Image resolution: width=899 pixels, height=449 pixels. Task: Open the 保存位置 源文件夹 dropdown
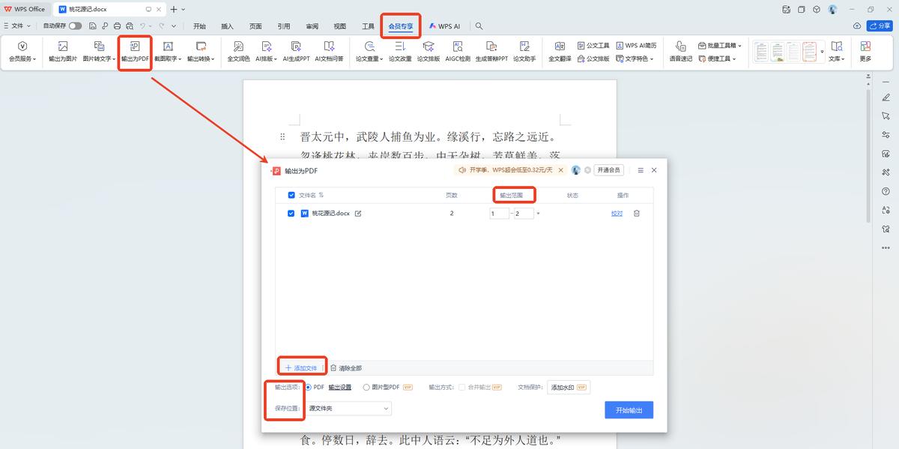(x=347, y=408)
